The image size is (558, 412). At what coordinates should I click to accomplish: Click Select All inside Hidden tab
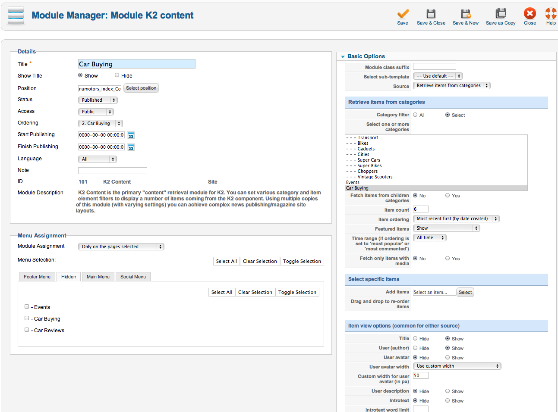pyautogui.click(x=222, y=292)
